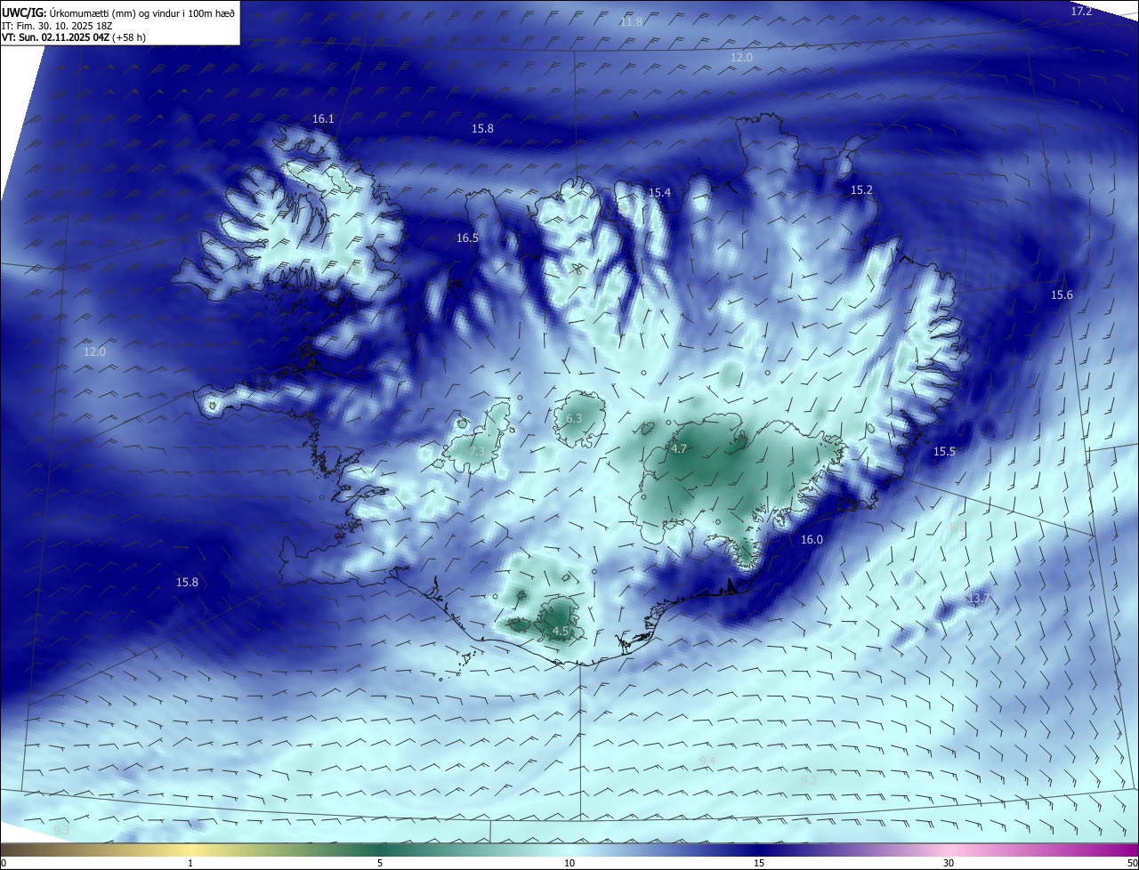Click the 7.3 value on Langjökull glacier
The width and height of the screenshot is (1139, 870).
[x=477, y=451]
